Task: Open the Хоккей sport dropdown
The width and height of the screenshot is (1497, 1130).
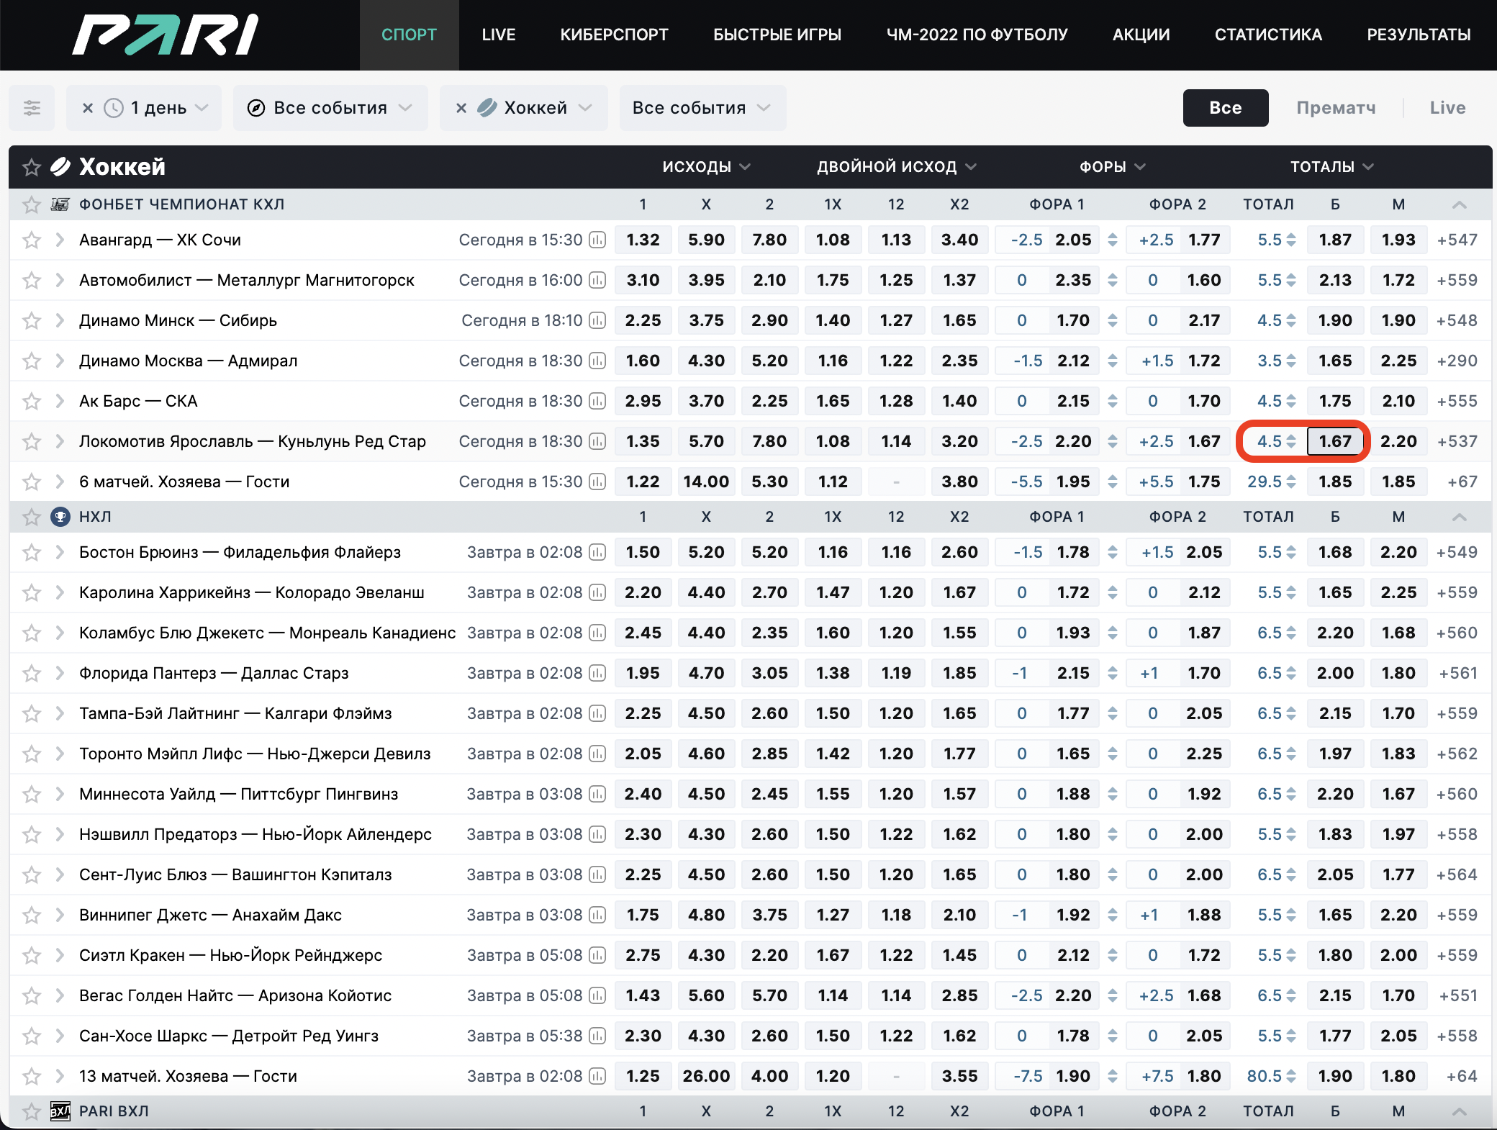Action: coord(535,108)
